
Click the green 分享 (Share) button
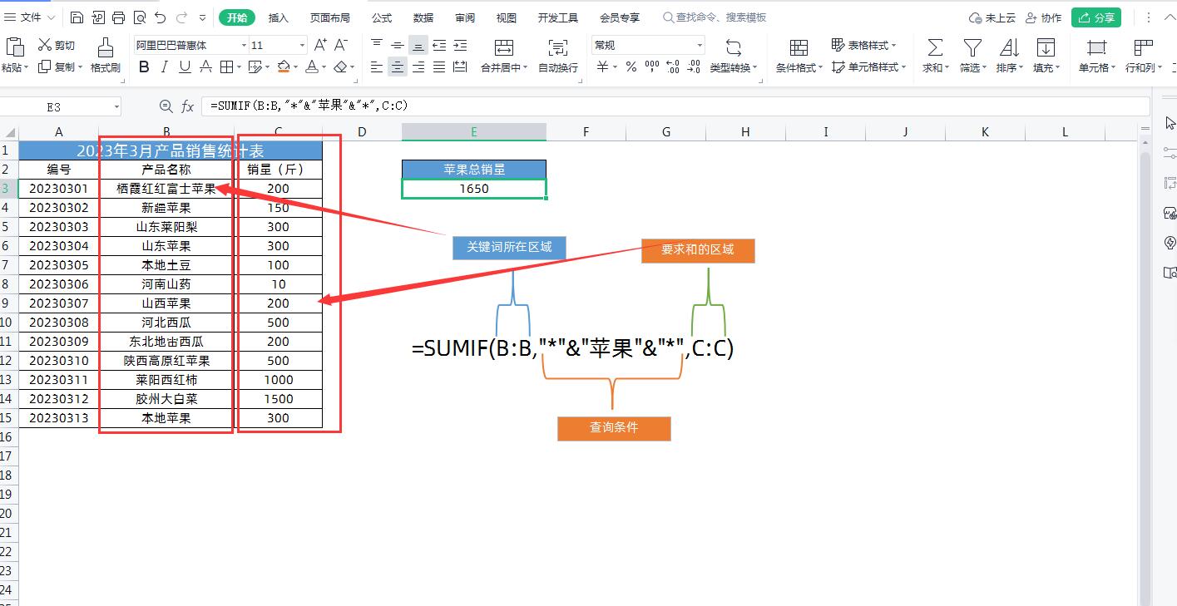1095,17
